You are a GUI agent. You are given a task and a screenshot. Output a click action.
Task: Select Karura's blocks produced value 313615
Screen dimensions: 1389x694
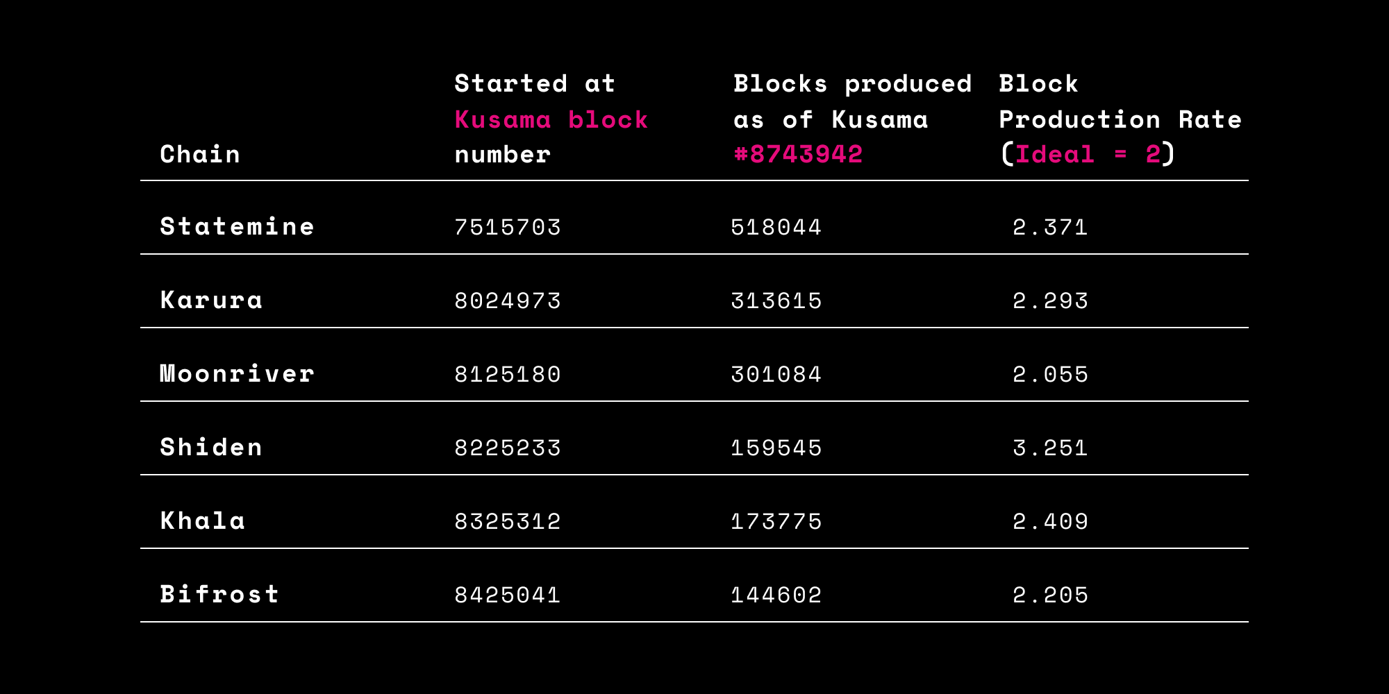pos(776,301)
